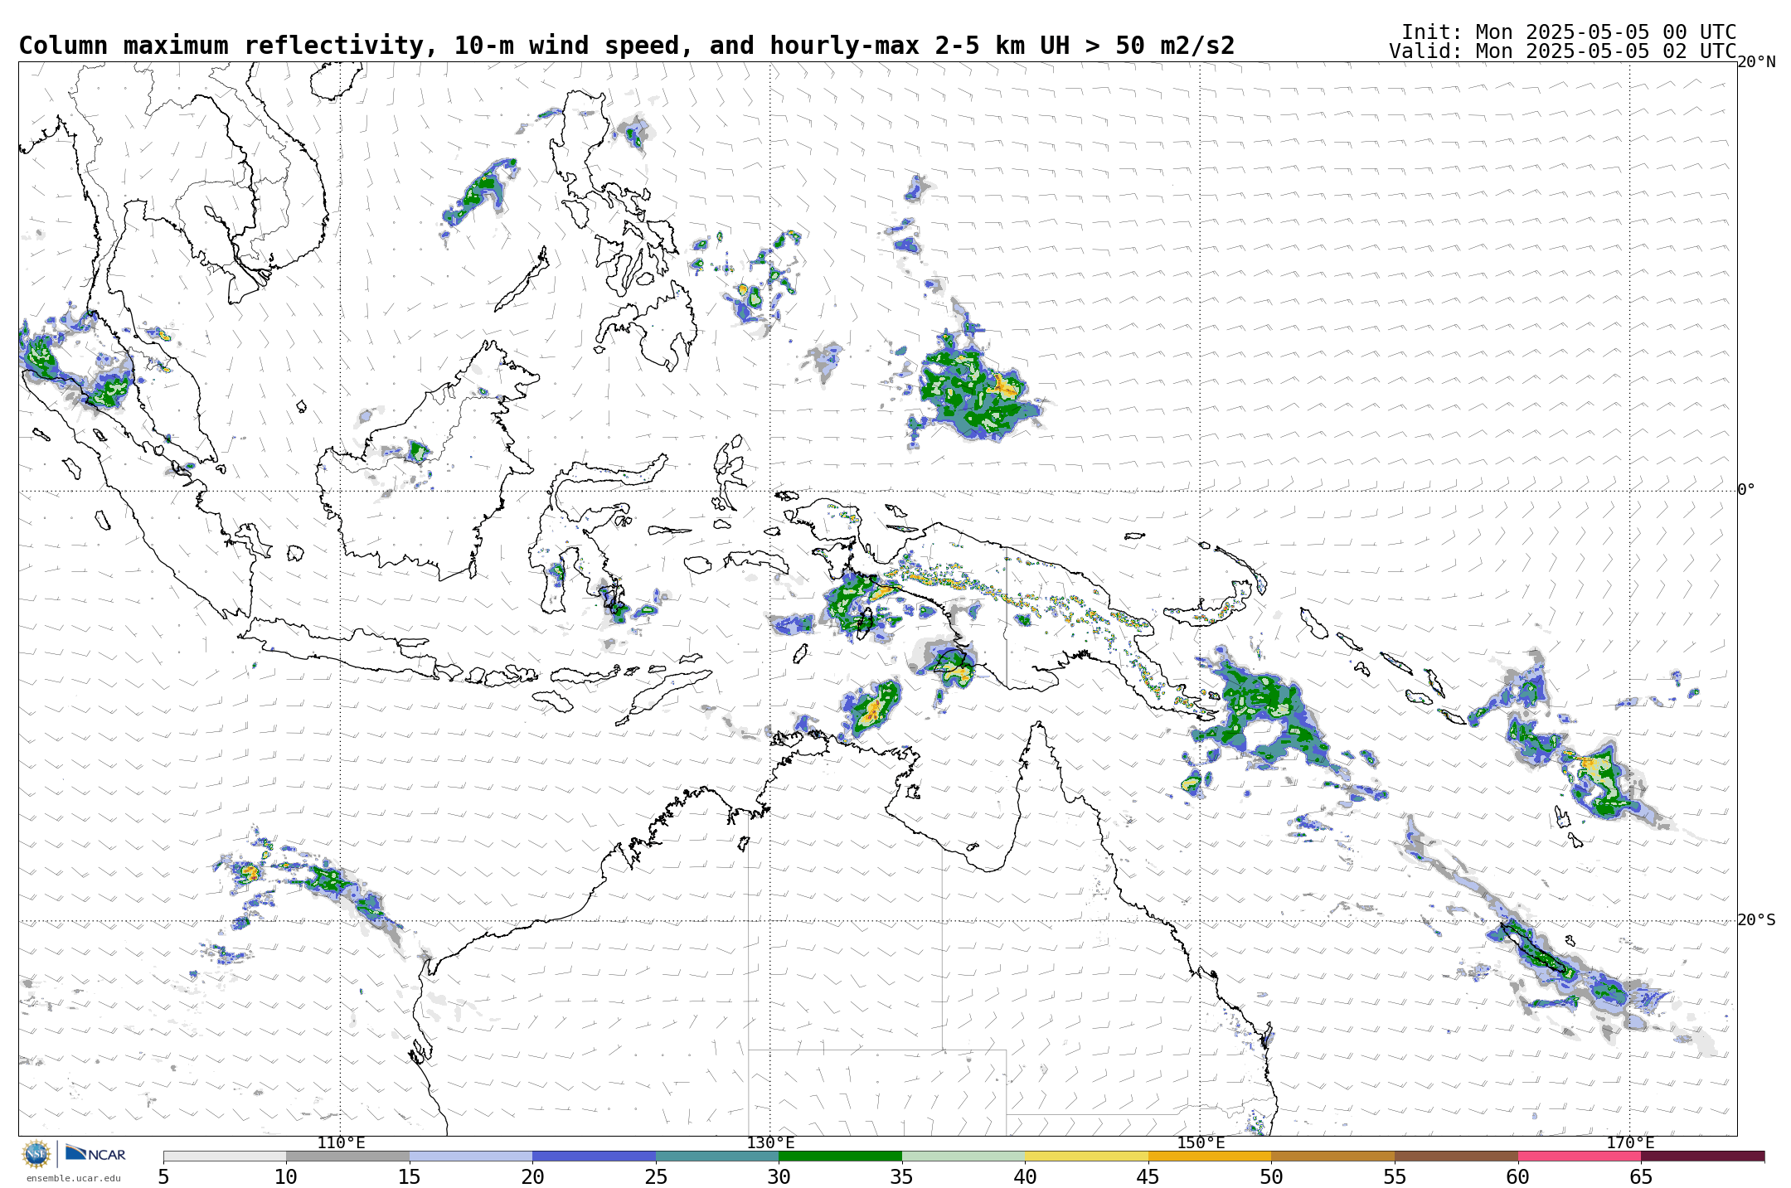Click the 40-45 yellow color swatch
1791x1188 pixels.
point(1086,1156)
